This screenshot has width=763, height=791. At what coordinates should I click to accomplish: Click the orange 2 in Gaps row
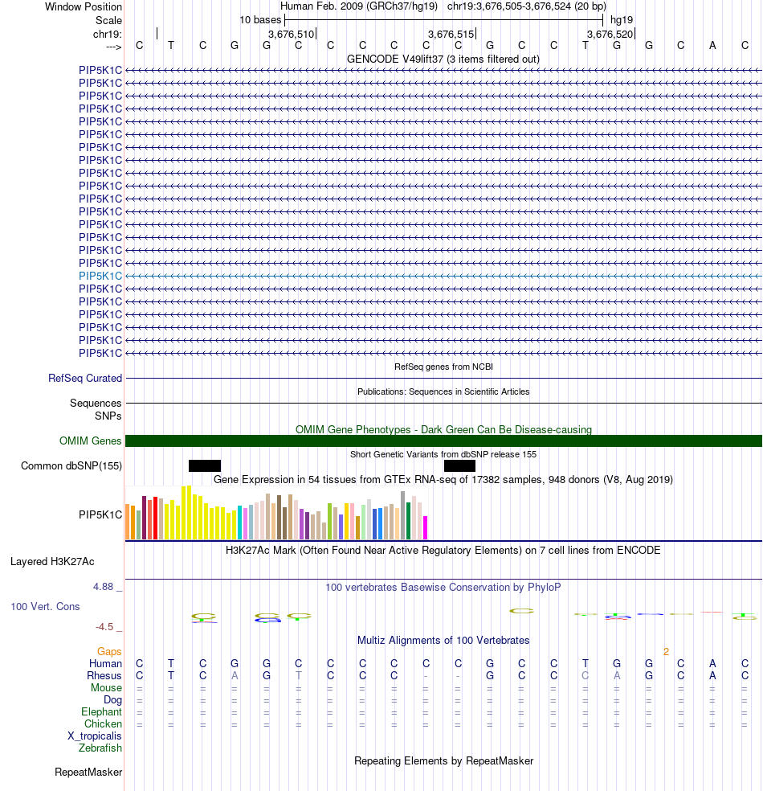(666, 652)
